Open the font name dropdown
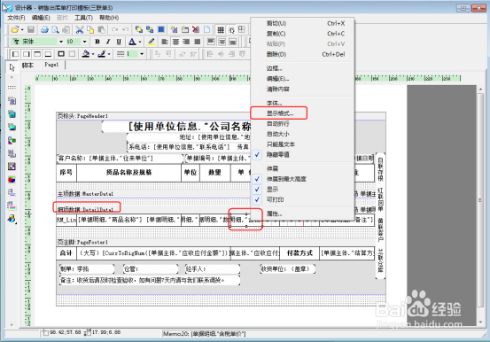 [60, 42]
